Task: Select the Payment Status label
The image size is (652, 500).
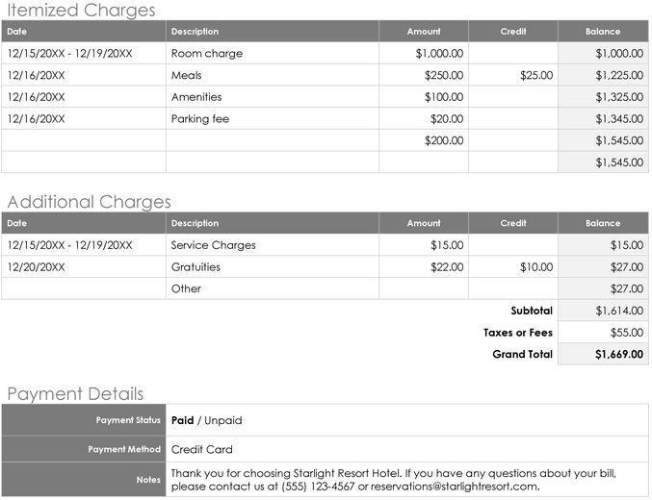Action: pyautogui.click(x=128, y=420)
